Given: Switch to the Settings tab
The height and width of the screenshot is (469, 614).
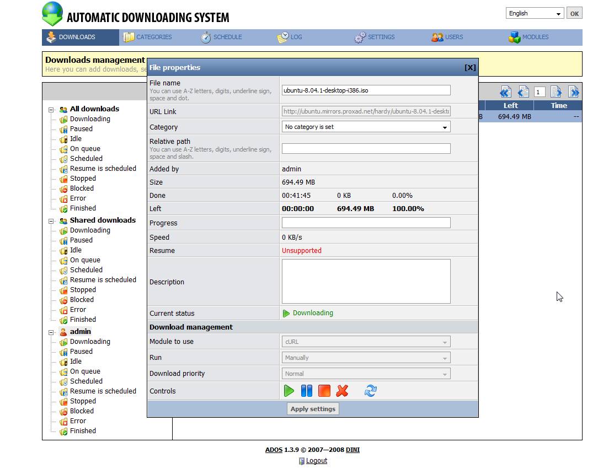Looking at the screenshot, I should click(x=375, y=37).
